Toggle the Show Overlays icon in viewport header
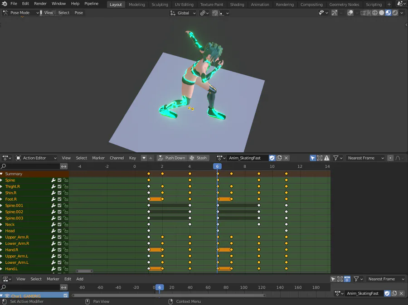 click(x=350, y=13)
